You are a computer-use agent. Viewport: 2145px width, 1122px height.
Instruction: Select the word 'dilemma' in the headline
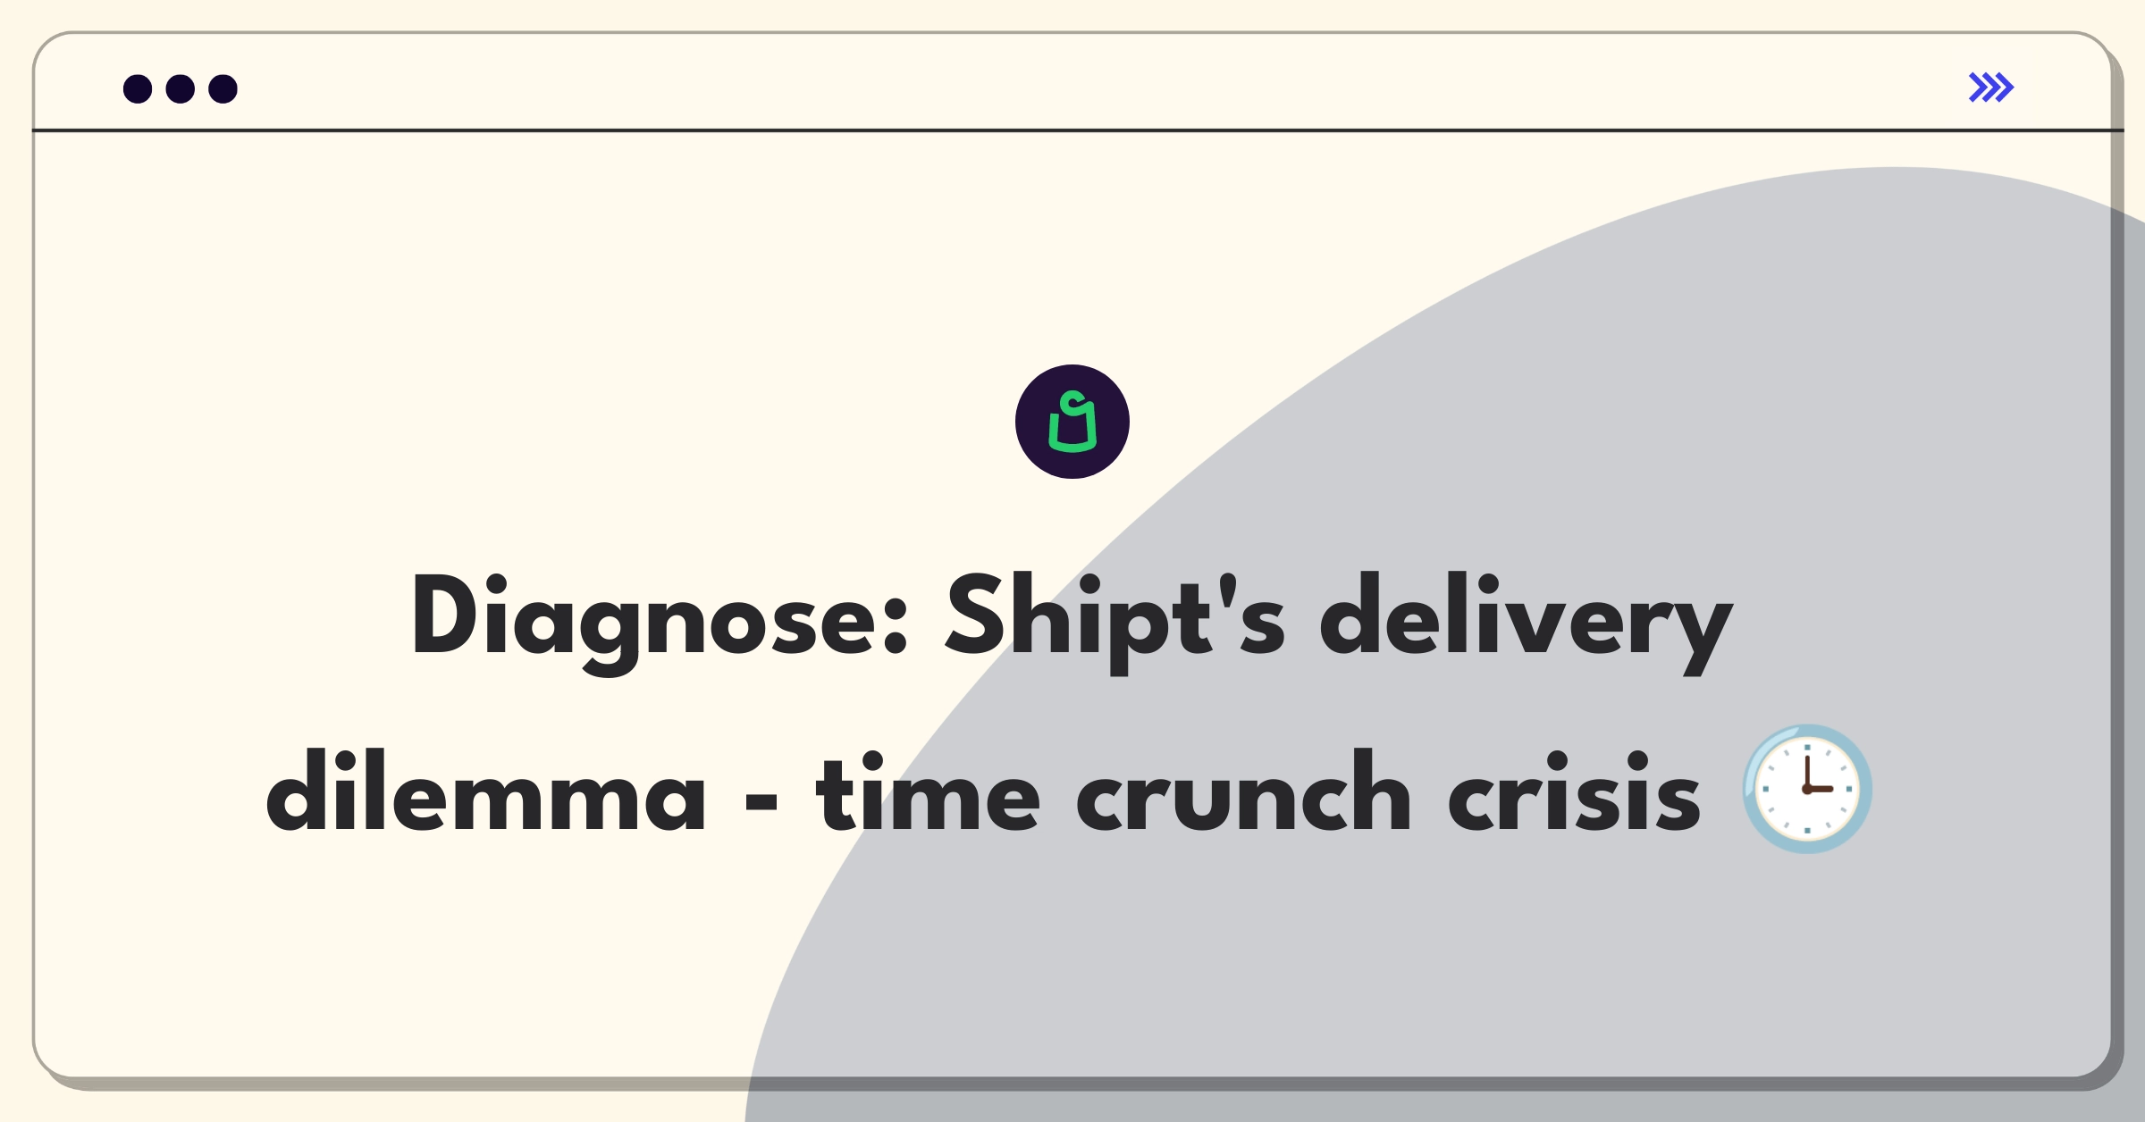[x=486, y=791]
